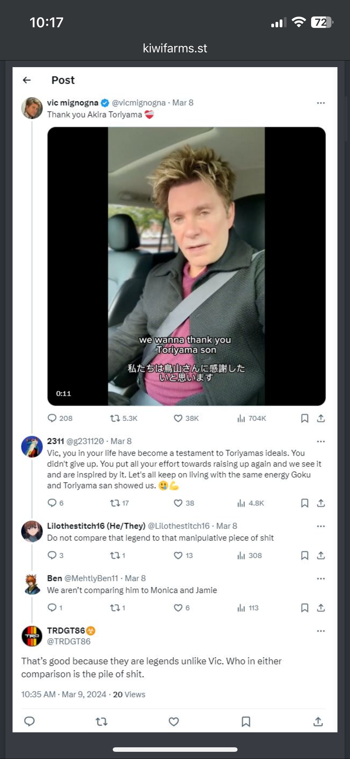Open the @vicmignogna profile handle
The height and width of the screenshot is (759, 350).
139,103
